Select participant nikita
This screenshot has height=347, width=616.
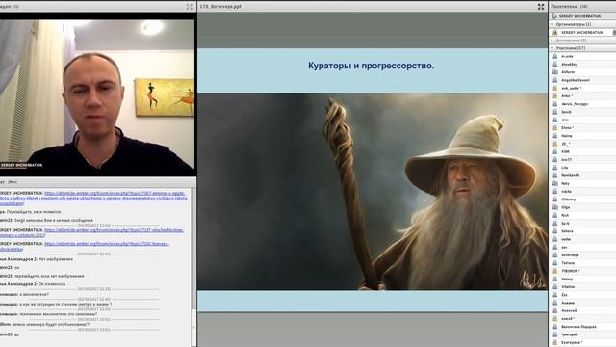[582, 191]
